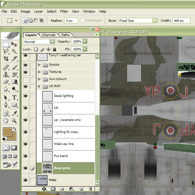
Task: Hide the Smoke layer set
Action: point(25,65)
